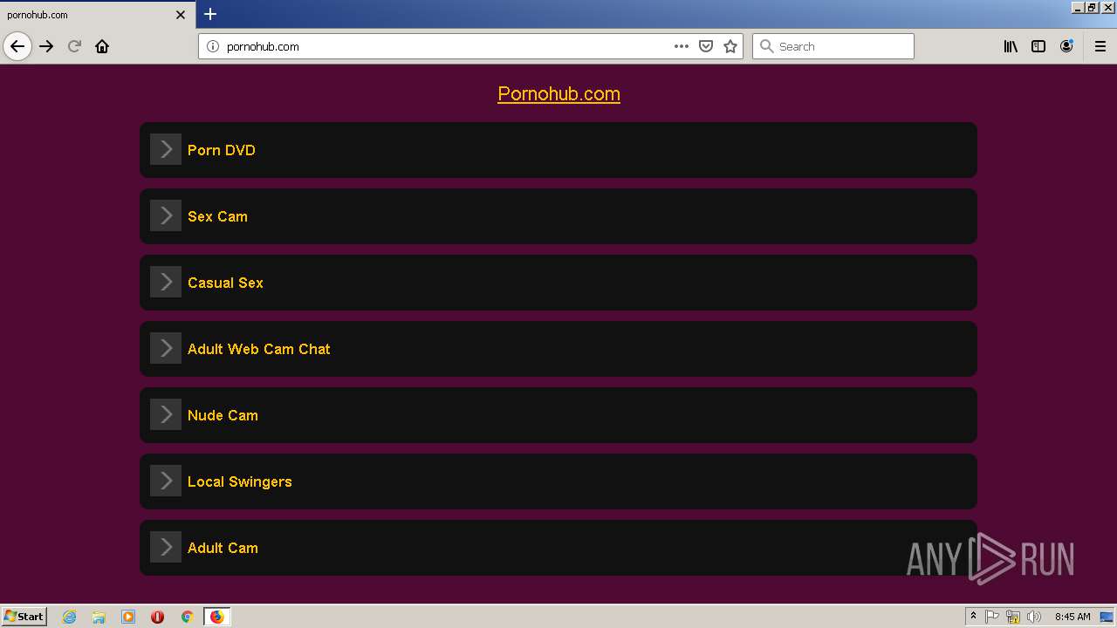Image resolution: width=1117 pixels, height=628 pixels.
Task: Open the Library menu
Action: tap(1011, 46)
